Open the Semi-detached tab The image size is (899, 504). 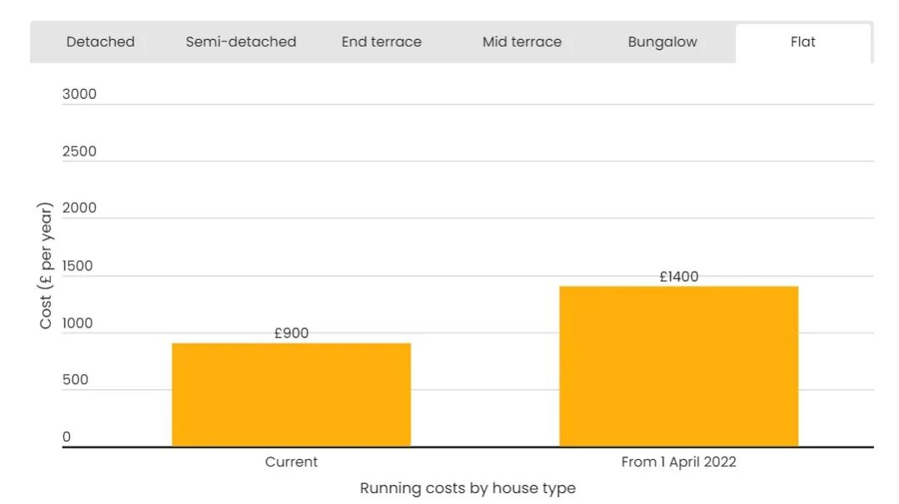241,42
